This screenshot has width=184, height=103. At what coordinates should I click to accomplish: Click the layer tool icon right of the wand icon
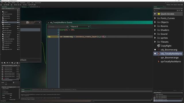pos(17,63)
